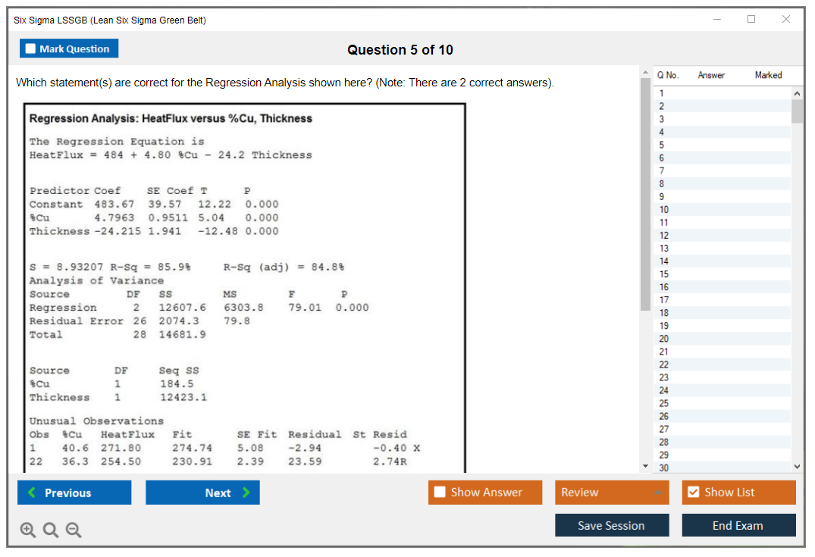Click the Answer column header

point(710,75)
